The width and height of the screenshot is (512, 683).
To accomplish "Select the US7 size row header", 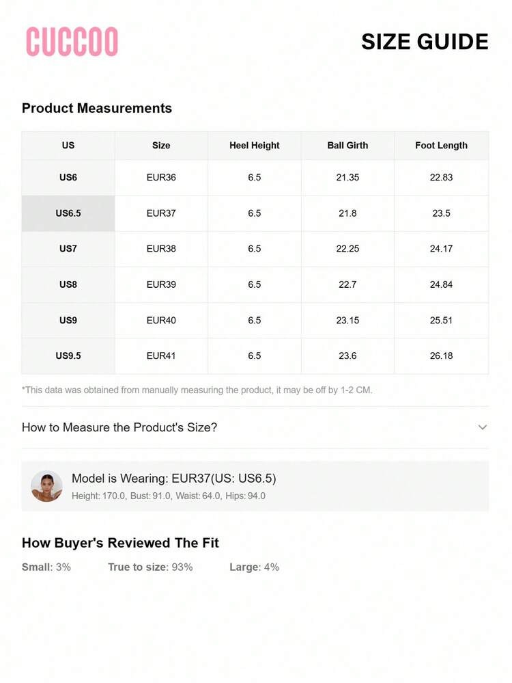I will pyautogui.click(x=68, y=249).
